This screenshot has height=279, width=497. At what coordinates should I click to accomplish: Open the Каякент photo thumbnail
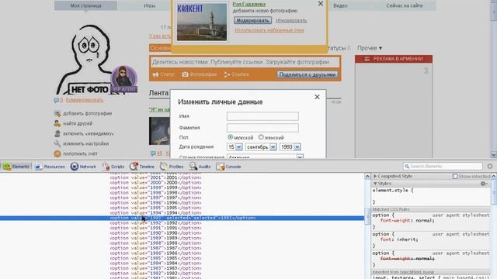pyautogui.click(x=202, y=22)
